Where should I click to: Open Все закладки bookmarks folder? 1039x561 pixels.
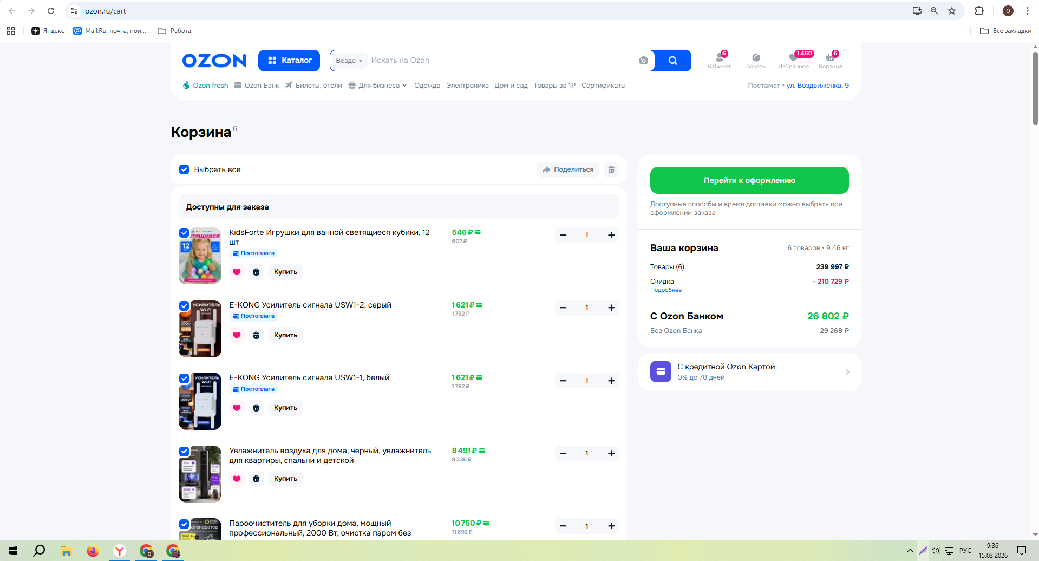click(1005, 31)
